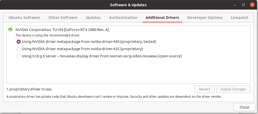Switch to the Ubuntu Software tab
258x114 pixels.
[24, 18]
